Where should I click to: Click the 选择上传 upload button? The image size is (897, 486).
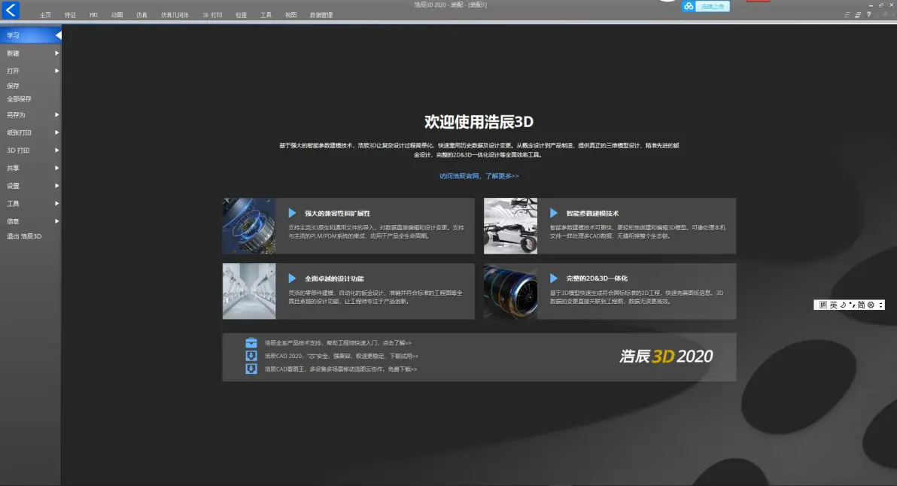pos(712,6)
